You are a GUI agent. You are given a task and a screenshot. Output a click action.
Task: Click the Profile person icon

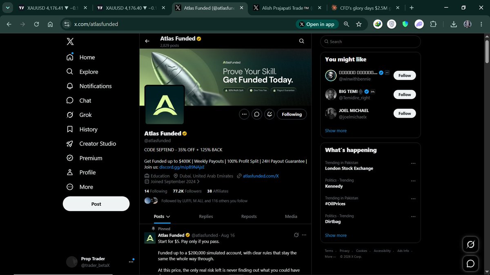pyautogui.click(x=70, y=172)
